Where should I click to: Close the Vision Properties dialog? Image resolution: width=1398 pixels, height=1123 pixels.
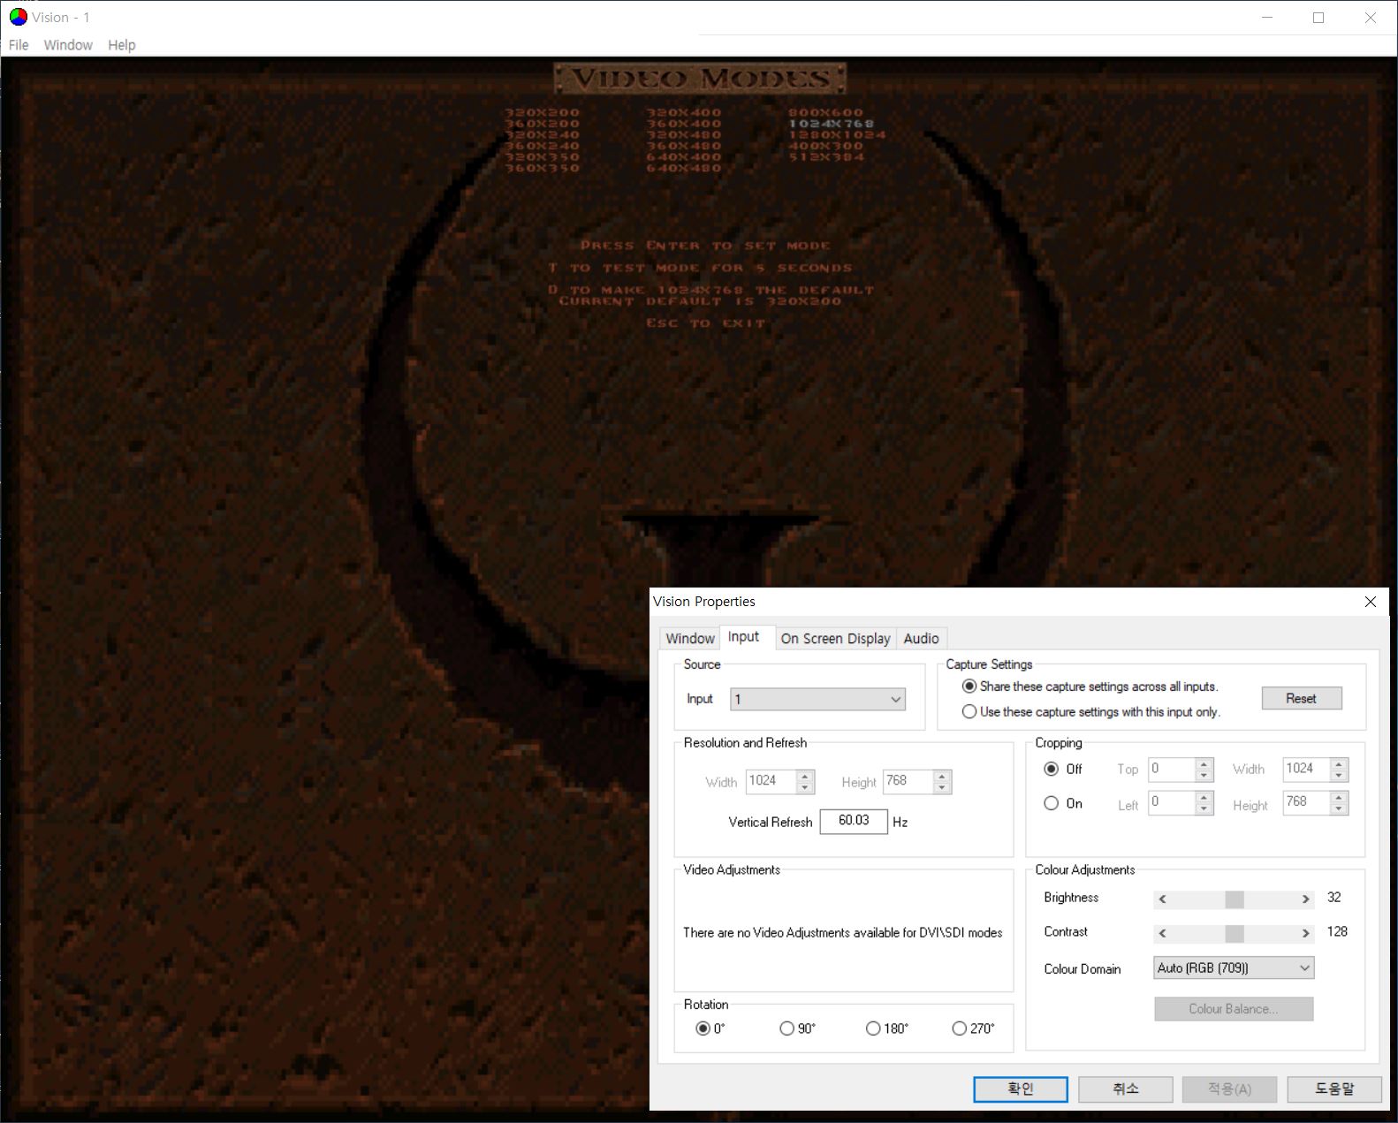1371,602
